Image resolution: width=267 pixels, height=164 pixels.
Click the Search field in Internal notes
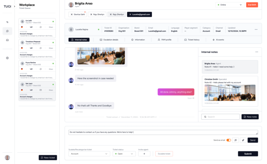point(220,117)
